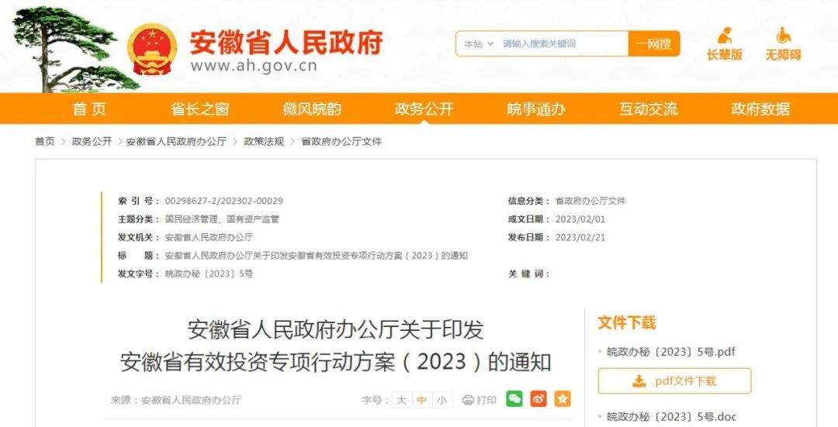
Task: Open 政策法规 breadcrumb link
Action: pos(264,142)
